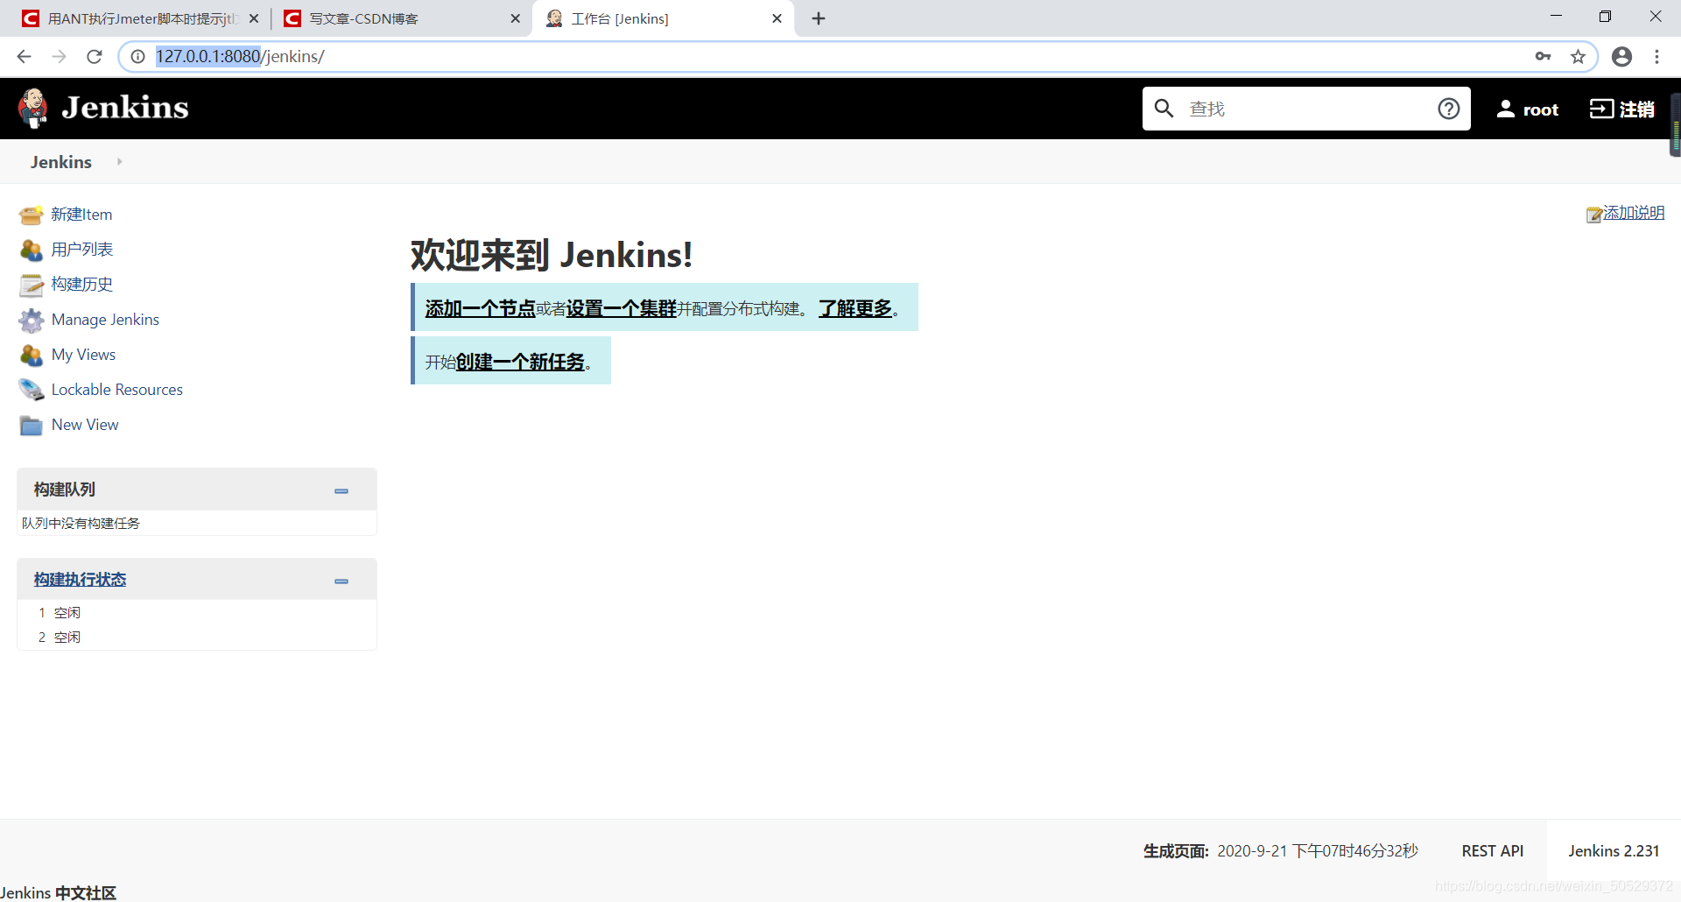Open 用户列表 link
Screen dimensions: 1681x902
tap(82, 250)
